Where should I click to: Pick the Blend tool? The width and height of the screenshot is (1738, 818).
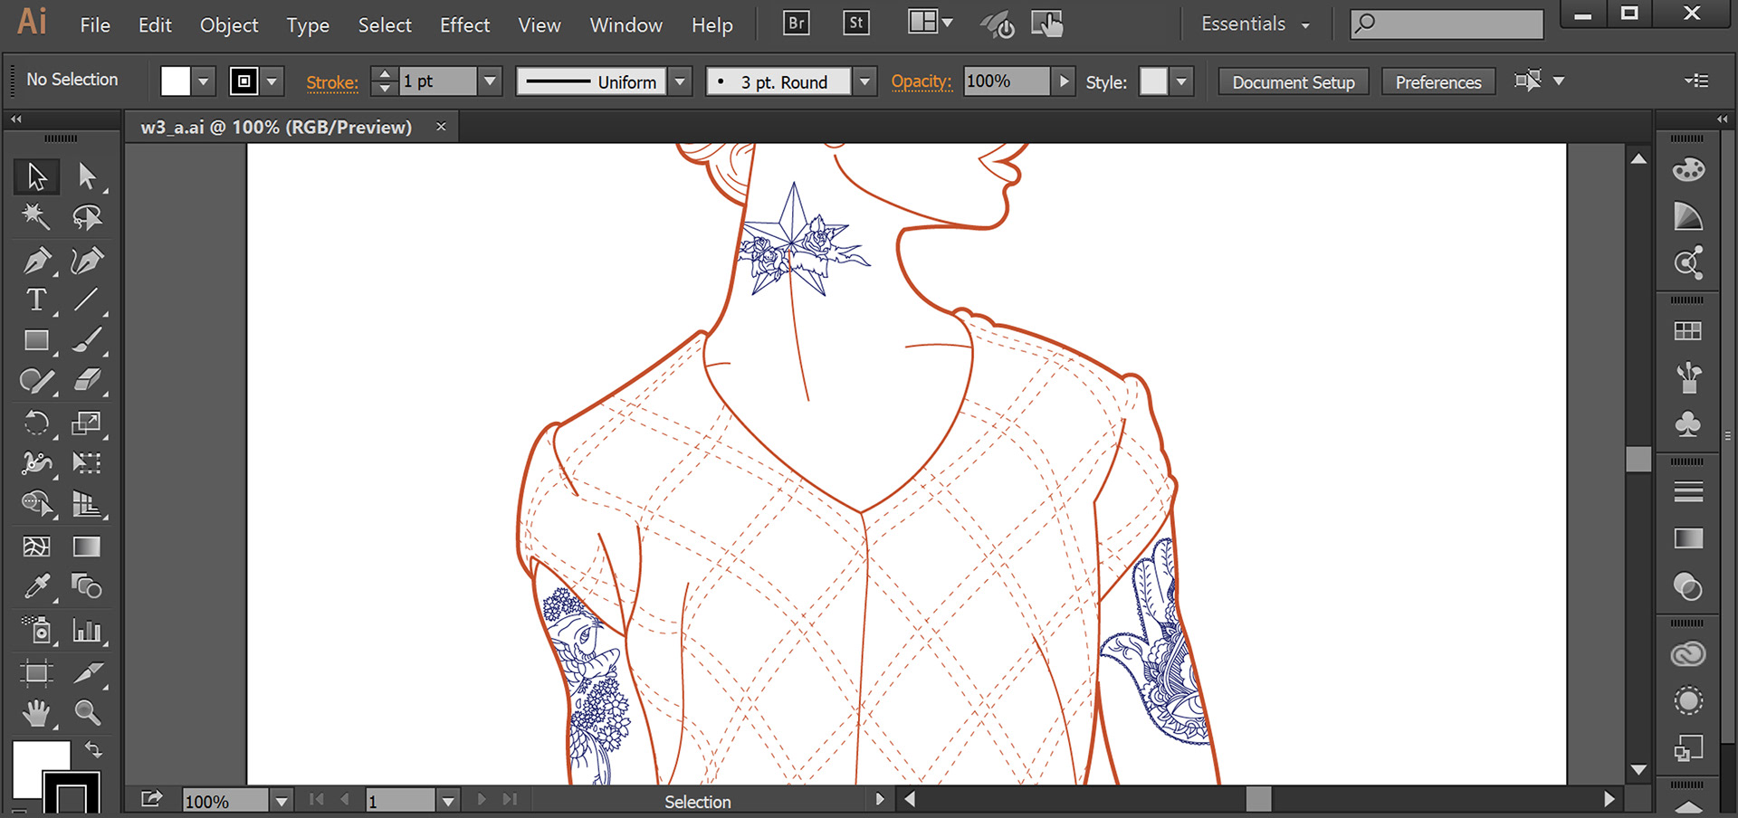(x=87, y=586)
